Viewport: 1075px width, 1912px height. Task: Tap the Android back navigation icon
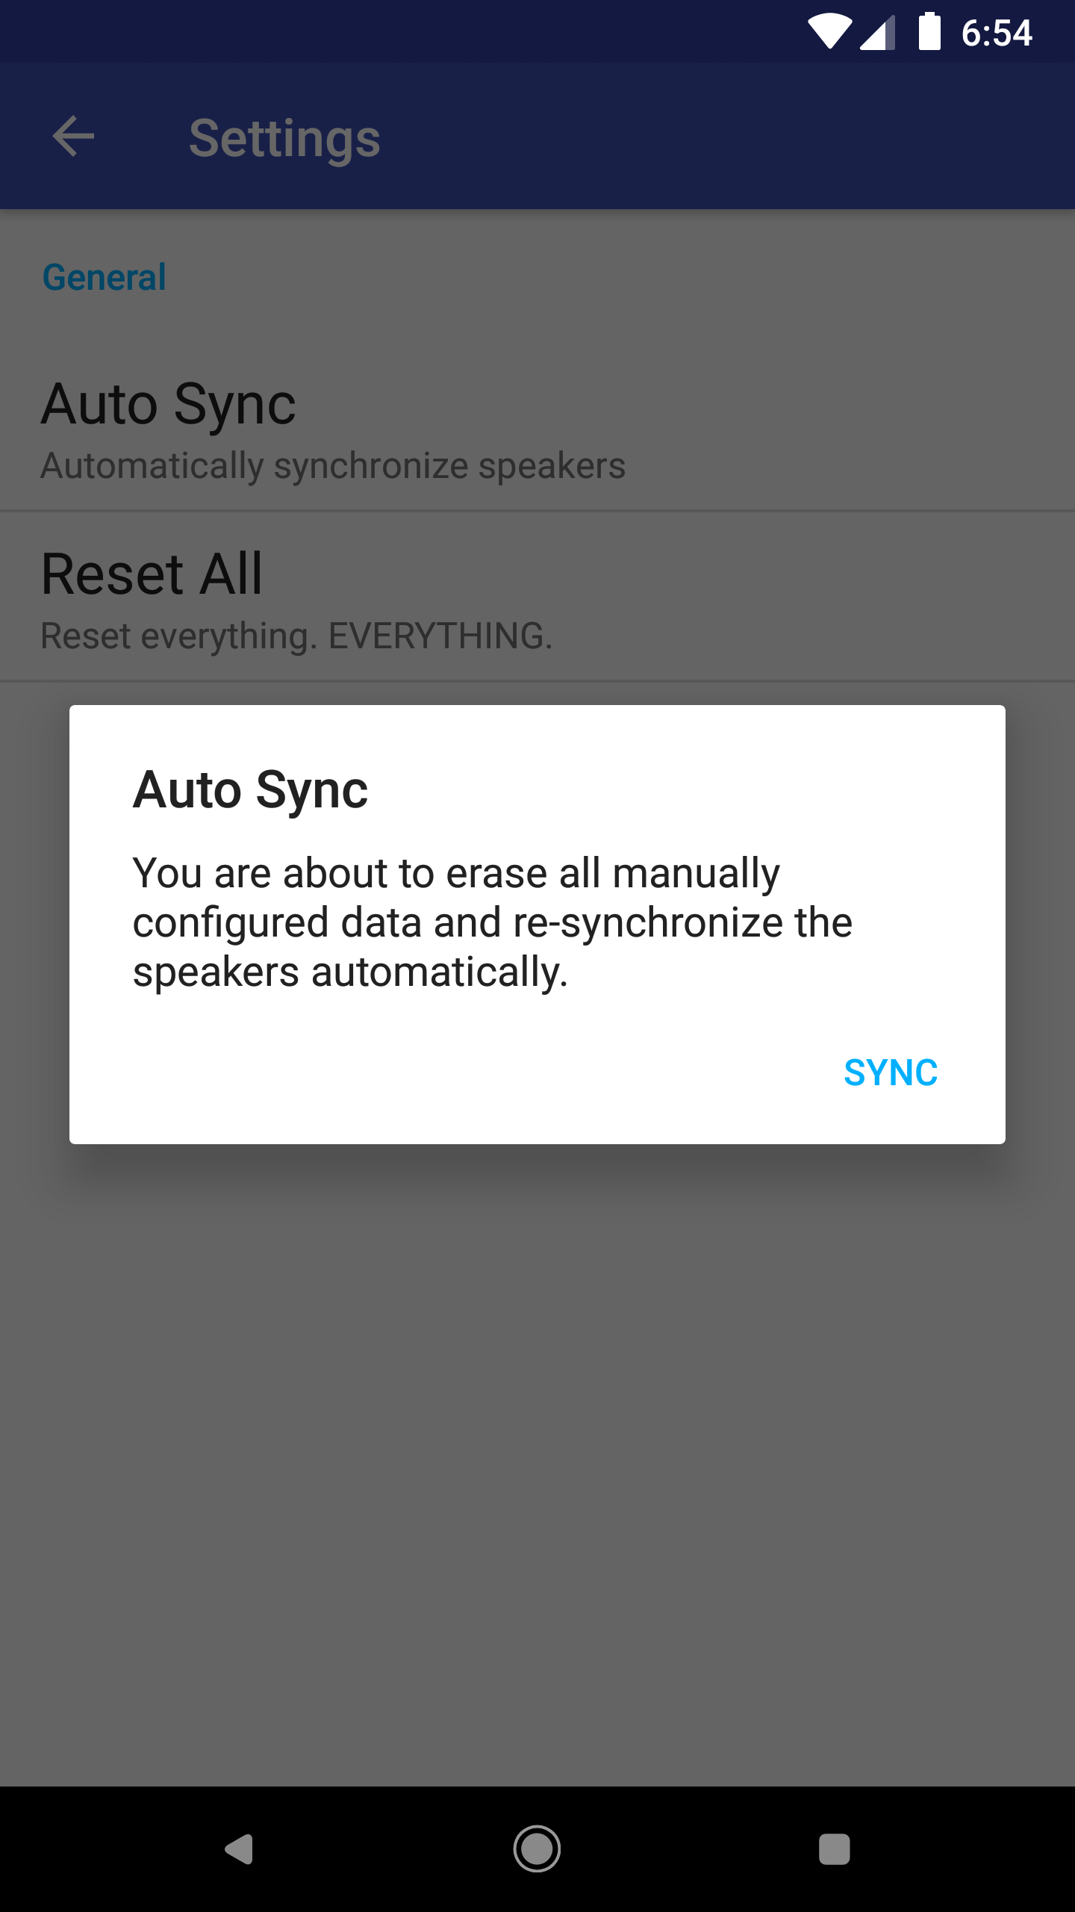[240, 1849]
